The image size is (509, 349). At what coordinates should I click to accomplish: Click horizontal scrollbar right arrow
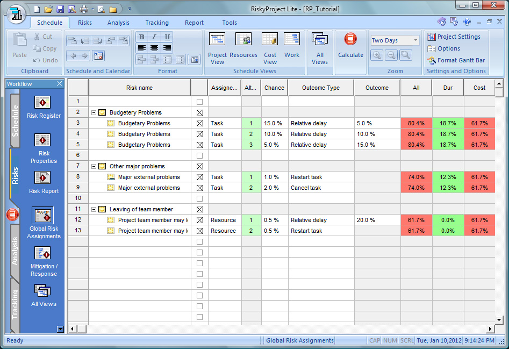[x=490, y=329]
